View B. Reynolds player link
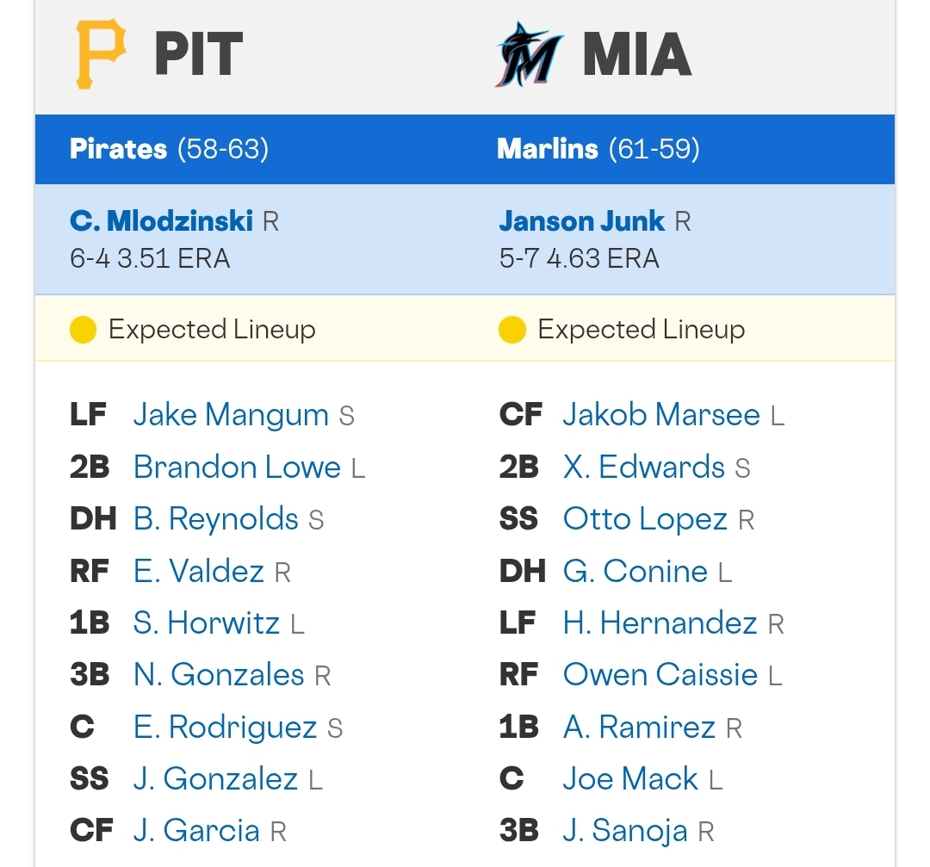This screenshot has width=930, height=867. click(216, 519)
